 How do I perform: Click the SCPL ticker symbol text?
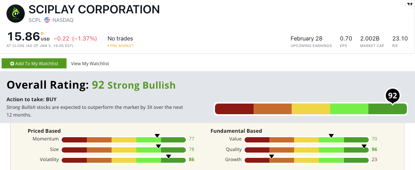point(35,20)
